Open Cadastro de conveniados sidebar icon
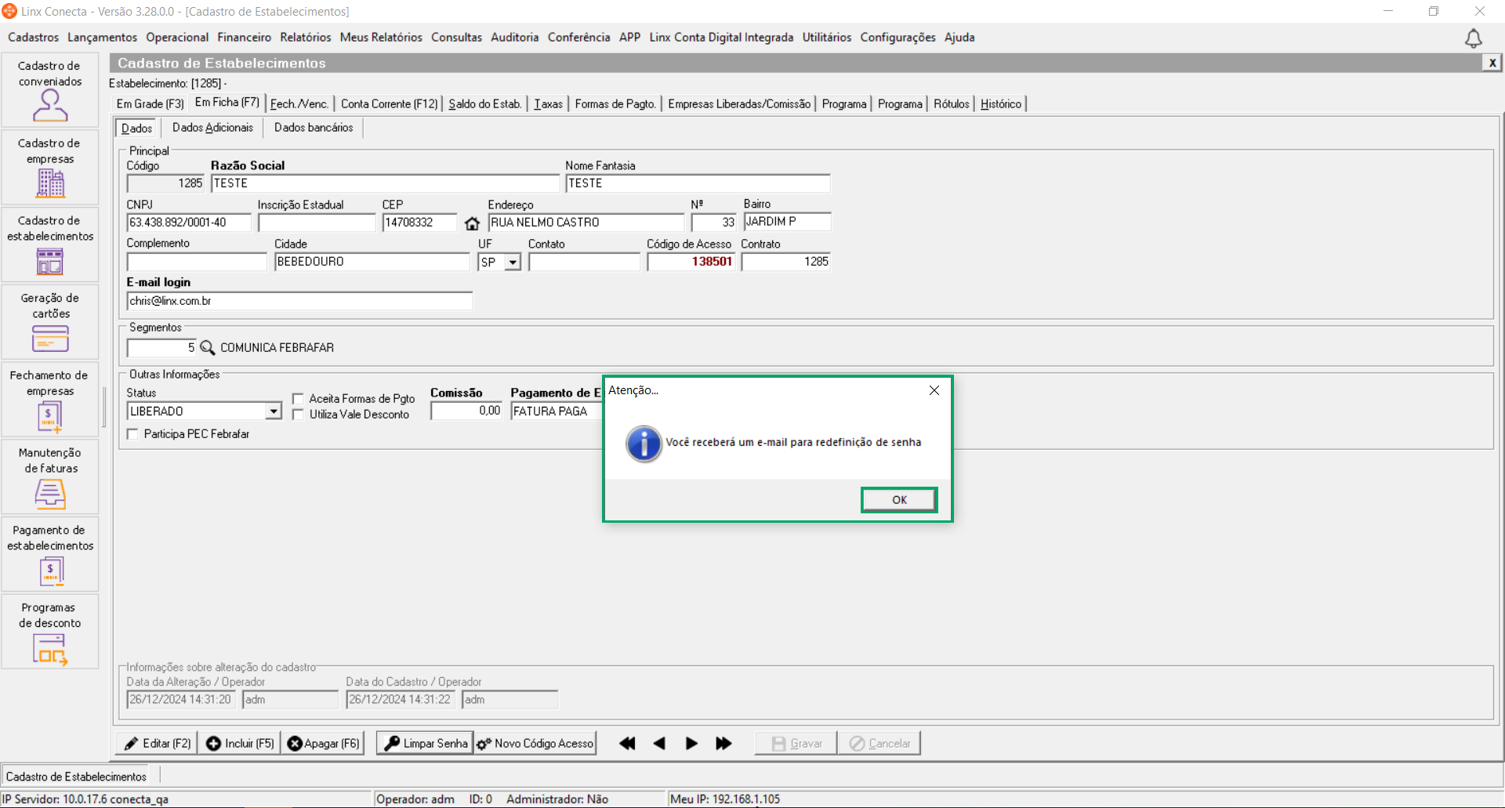 (50, 105)
